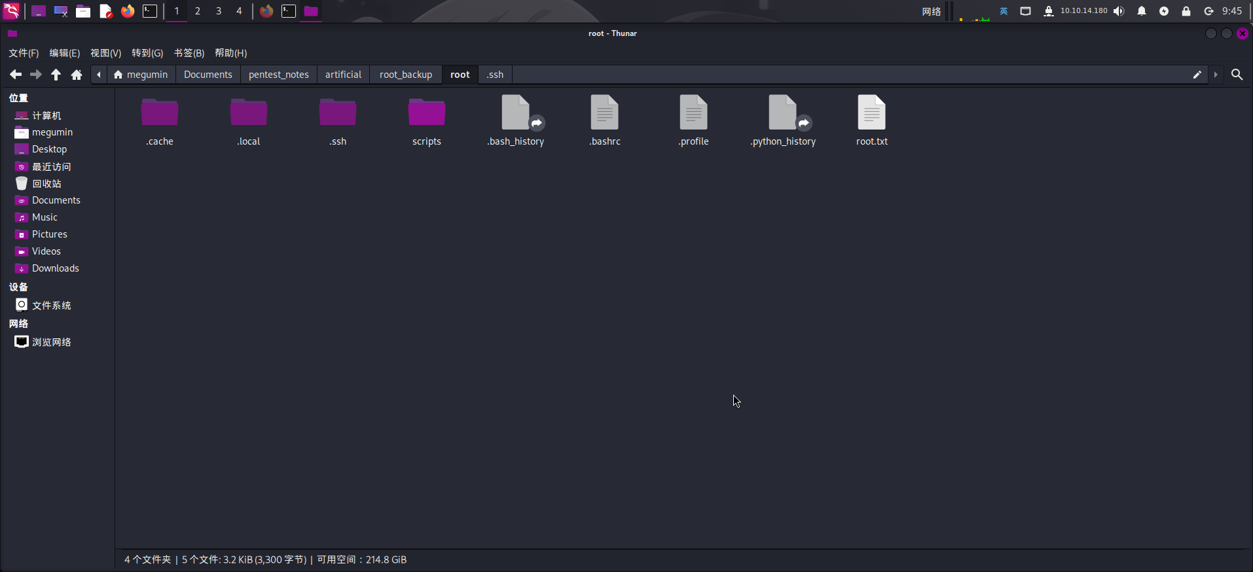Navigate to .ssh in the path bar
The width and height of the screenshot is (1253, 572).
coord(495,75)
